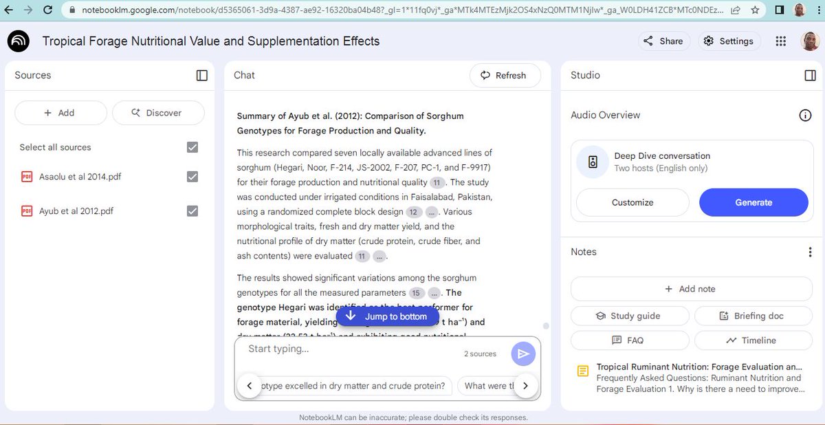Generate FAQ note
Viewport: 825px width, 425px height.
(630, 340)
